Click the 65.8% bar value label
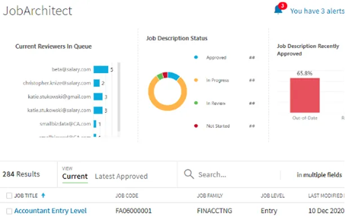This screenshot has width=345, height=223. click(x=304, y=73)
